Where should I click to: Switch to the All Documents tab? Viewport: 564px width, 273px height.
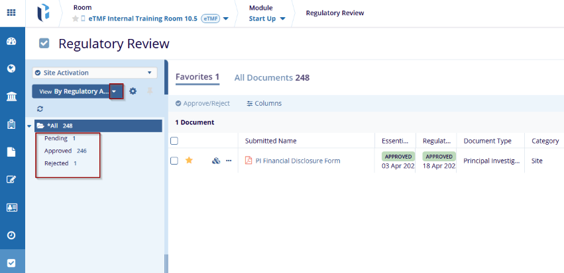pyautogui.click(x=272, y=77)
